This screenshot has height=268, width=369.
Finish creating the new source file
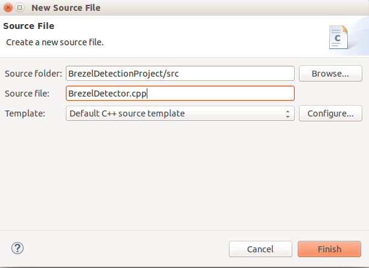click(x=329, y=249)
